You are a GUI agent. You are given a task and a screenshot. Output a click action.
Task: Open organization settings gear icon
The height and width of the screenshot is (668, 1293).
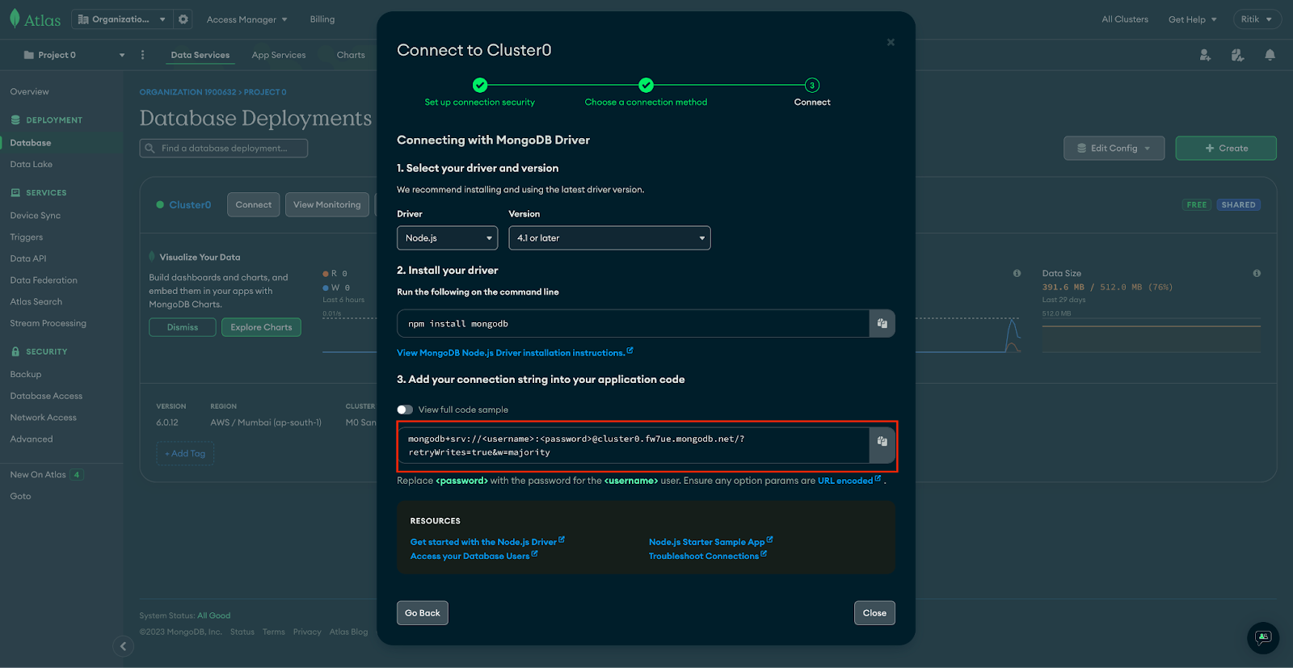[183, 19]
